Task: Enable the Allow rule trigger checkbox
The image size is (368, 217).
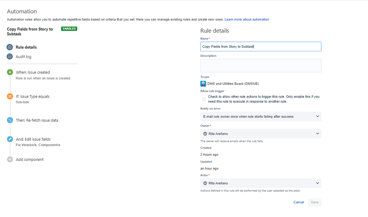Action: 204,99
